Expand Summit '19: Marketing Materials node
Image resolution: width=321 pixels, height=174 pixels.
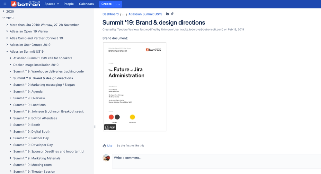click(11, 158)
